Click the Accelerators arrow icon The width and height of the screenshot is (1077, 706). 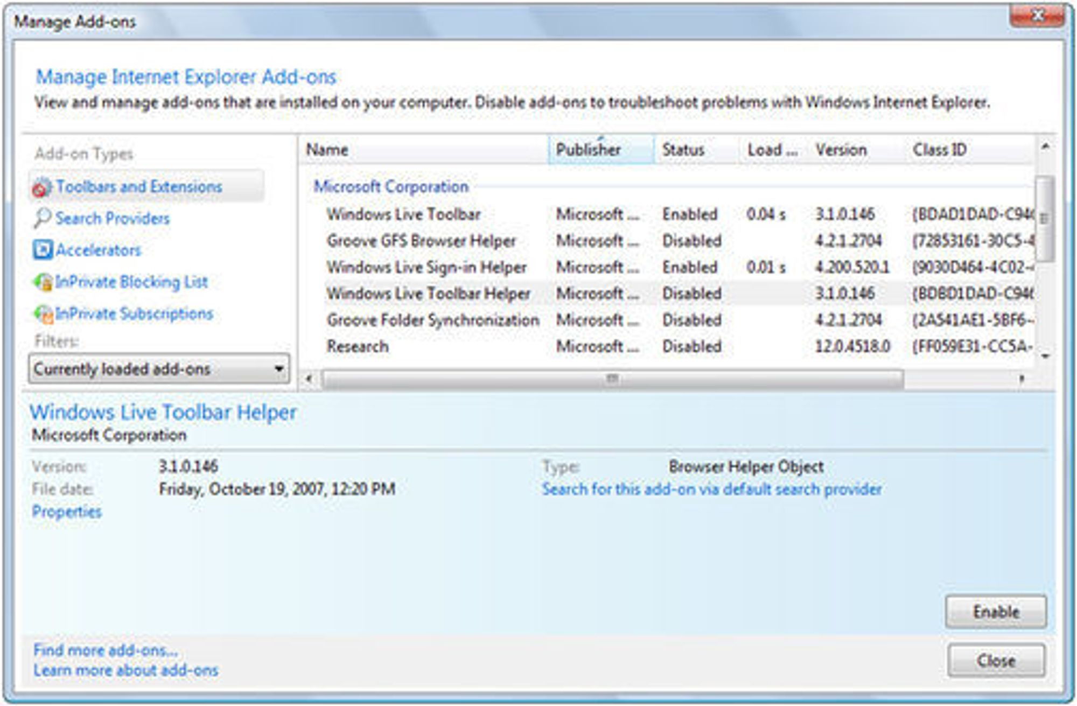[43, 250]
